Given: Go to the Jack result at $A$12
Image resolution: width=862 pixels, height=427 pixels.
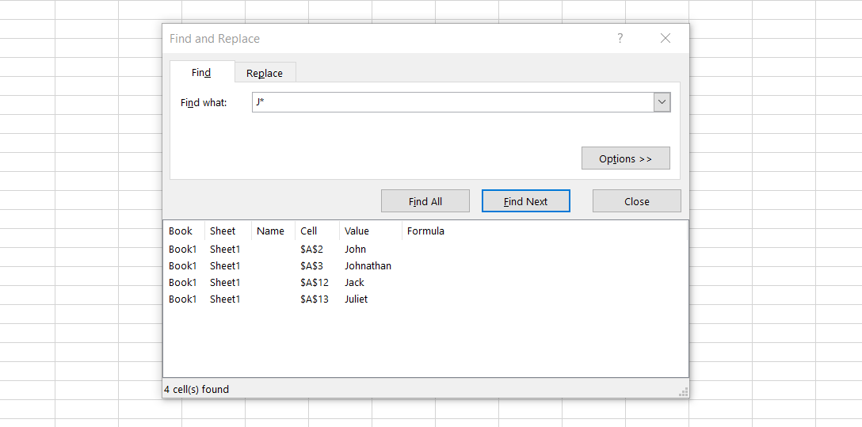Looking at the screenshot, I should click(x=354, y=282).
